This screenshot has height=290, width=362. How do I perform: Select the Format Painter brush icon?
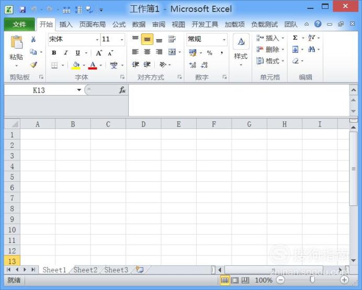tap(33, 65)
